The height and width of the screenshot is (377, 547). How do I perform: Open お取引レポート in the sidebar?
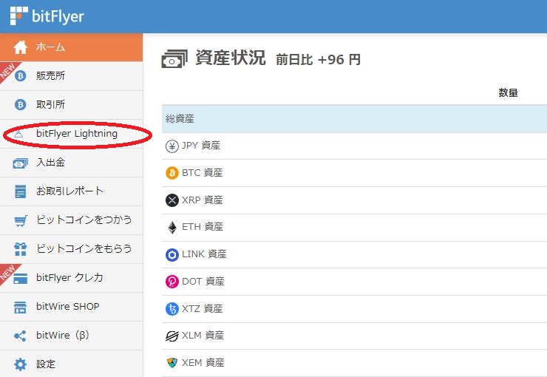coord(71,191)
